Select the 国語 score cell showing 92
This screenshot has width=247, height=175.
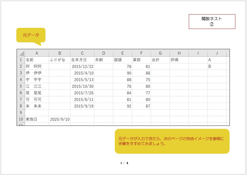coord(122,106)
